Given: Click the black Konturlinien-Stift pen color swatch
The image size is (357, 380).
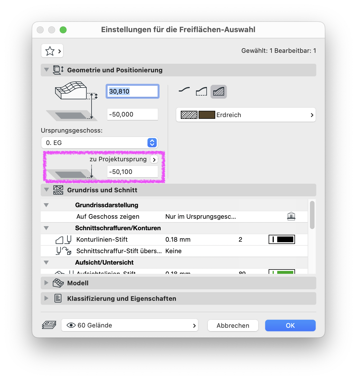Looking at the screenshot, I should (x=282, y=239).
